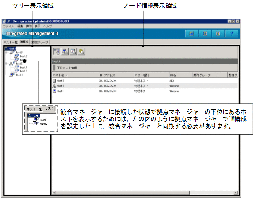Click header icon button next to question mark
This screenshot has width=254, height=200.
(x=218, y=34)
